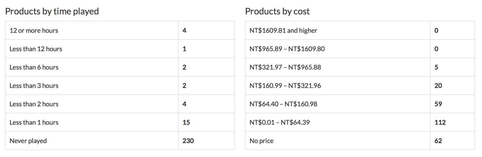
Task: Select the "NT$64.40 – NT$160.98" row
Action: 283,104
